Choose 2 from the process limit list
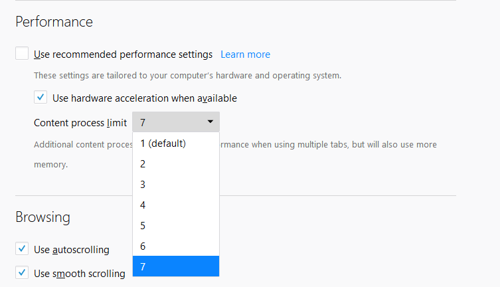This screenshot has height=287, width=500. pos(175,163)
